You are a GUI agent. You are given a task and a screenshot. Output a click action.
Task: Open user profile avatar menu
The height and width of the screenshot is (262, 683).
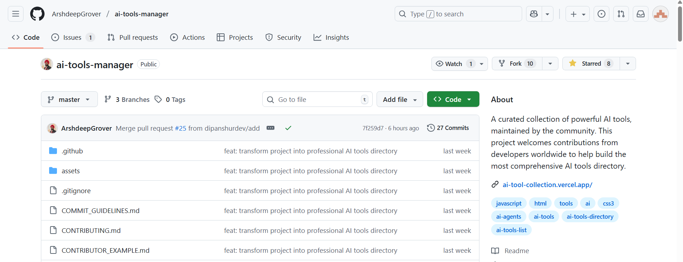pos(661,14)
